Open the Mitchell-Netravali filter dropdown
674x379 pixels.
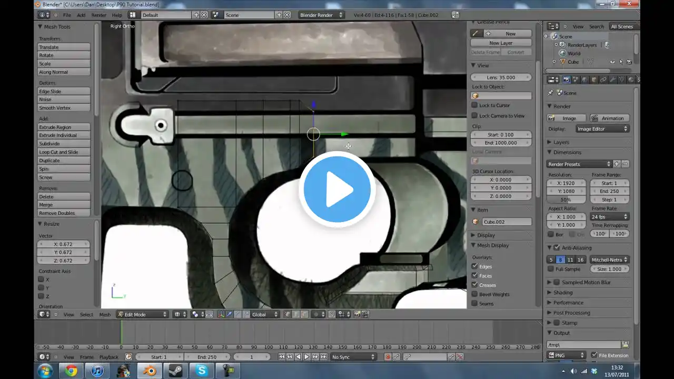610,260
